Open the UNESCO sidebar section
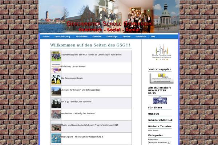The width and height of the screenshot is (218, 145). (x=154, y=114)
